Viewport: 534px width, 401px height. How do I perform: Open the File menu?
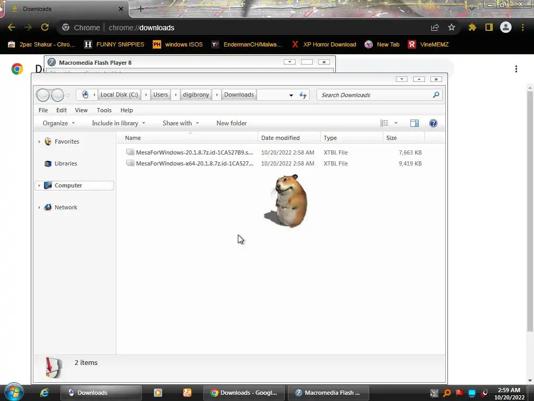pos(43,110)
